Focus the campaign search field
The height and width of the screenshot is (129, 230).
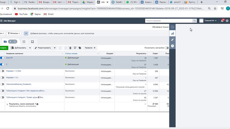coord(169,21)
